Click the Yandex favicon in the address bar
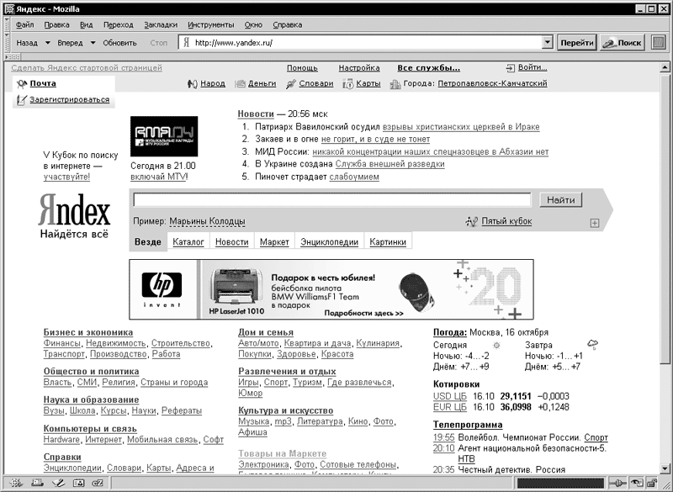673x492 pixels. click(186, 42)
